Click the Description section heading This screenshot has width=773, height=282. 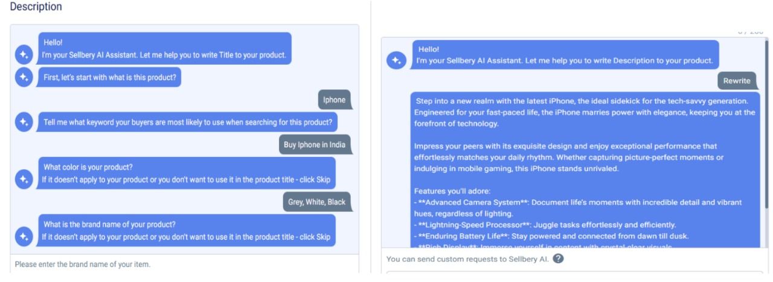[x=36, y=7]
